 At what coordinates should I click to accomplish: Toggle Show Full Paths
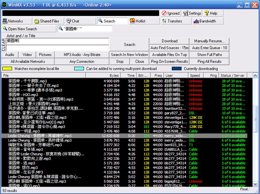tap(209, 55)
